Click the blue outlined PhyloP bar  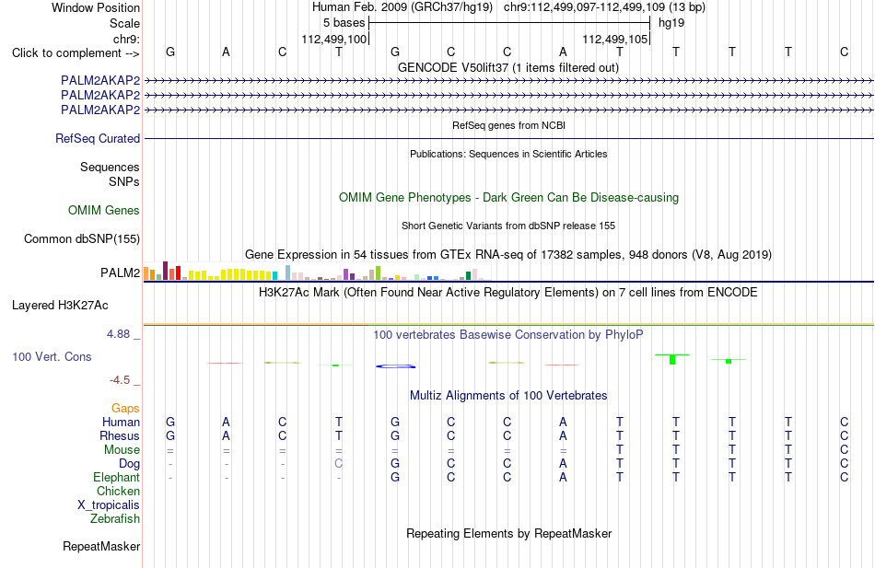396,366
